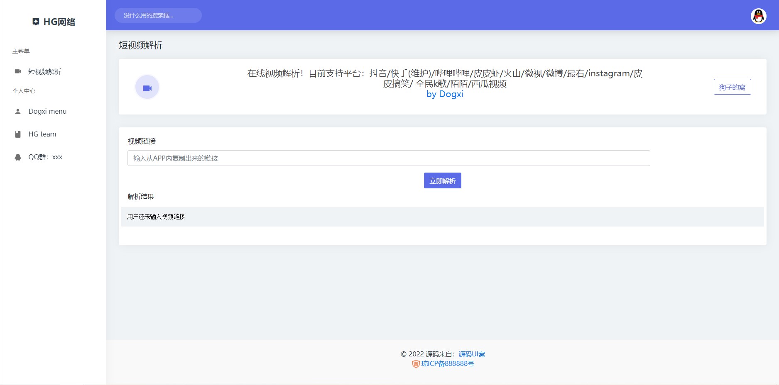Click the 狗子的窝 button
Viewport: 779px width, 385px height.
pyautogui.click(x=732, y=87)
